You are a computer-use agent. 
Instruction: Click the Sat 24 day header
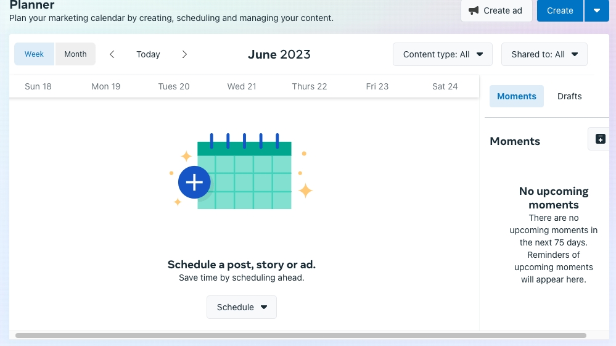pyautogui.click(x=445, y=86)
